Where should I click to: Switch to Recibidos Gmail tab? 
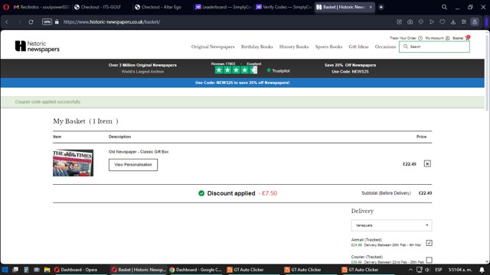(x=41, y=7)
